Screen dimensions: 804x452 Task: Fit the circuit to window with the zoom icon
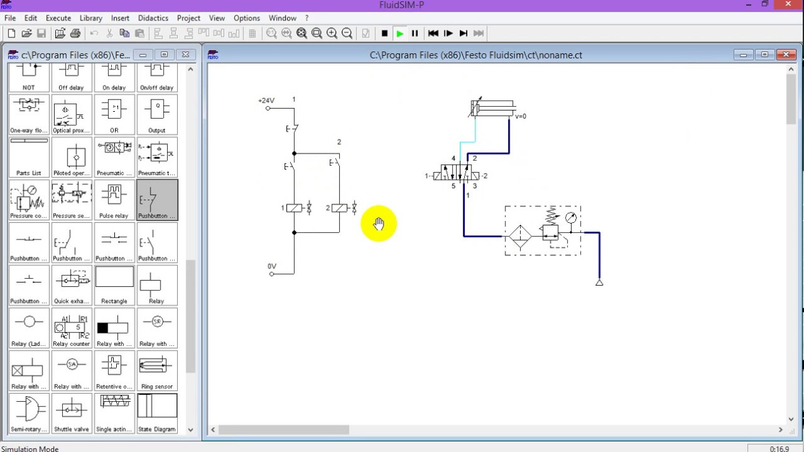301,33
